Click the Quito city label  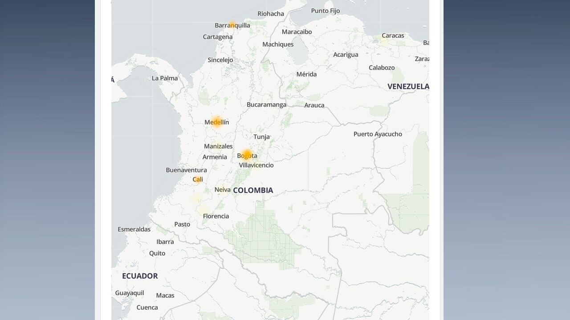point(158,253)
